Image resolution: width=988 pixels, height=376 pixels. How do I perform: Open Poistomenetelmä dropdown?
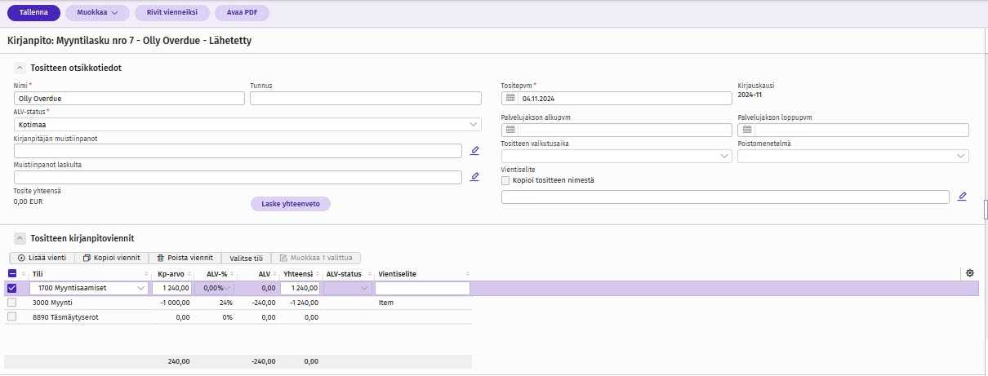click(x=853, y=156)
